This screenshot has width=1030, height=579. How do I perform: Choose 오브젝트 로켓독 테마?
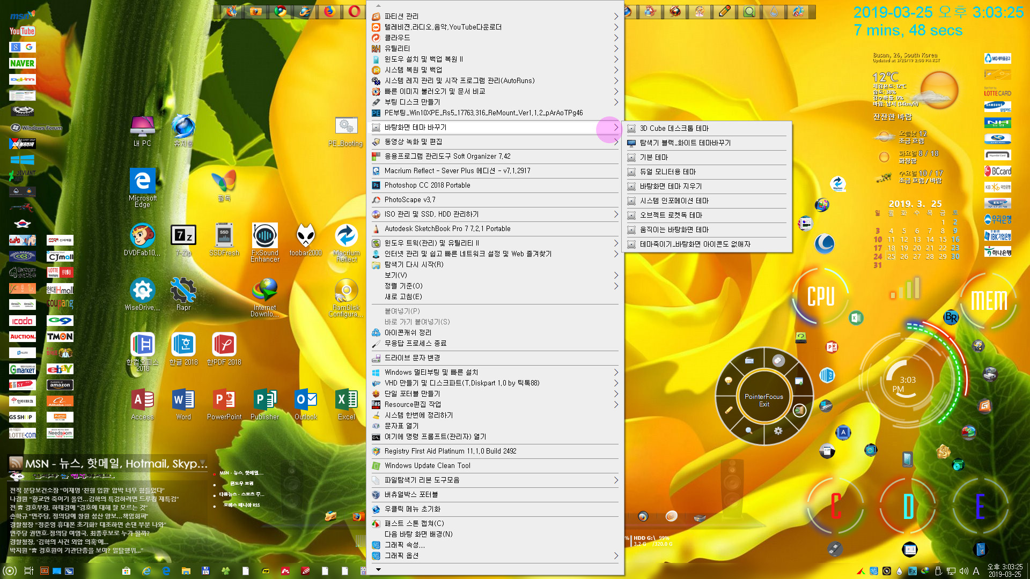click(707, 215)
